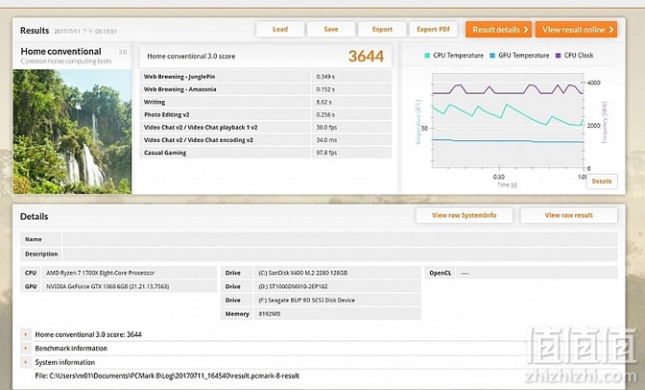Click the 0.256 s Photo Editing value
The image size is (645, 390).
click(325, 115)
